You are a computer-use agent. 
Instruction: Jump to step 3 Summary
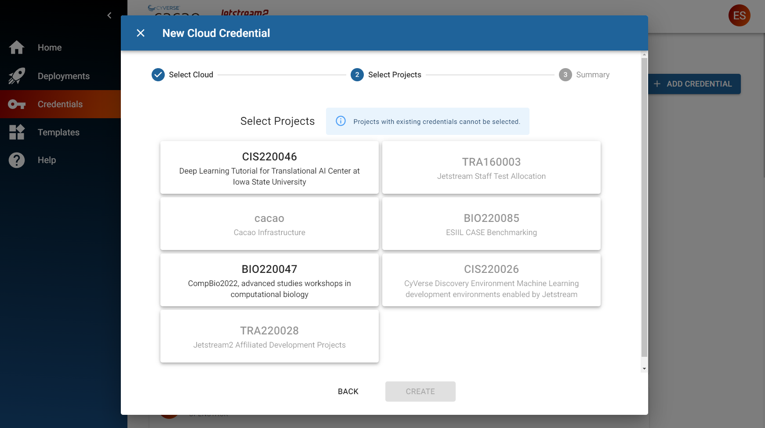pos(565,75)
